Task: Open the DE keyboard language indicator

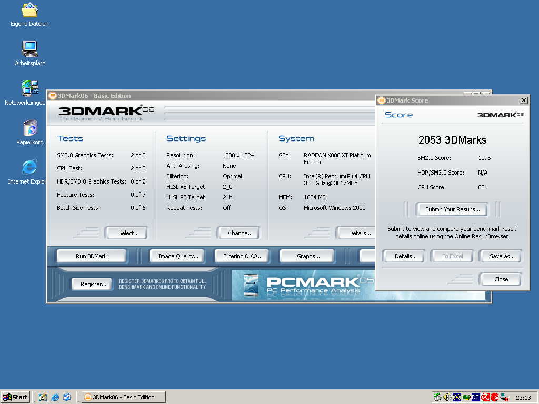Action: point(475,397)
